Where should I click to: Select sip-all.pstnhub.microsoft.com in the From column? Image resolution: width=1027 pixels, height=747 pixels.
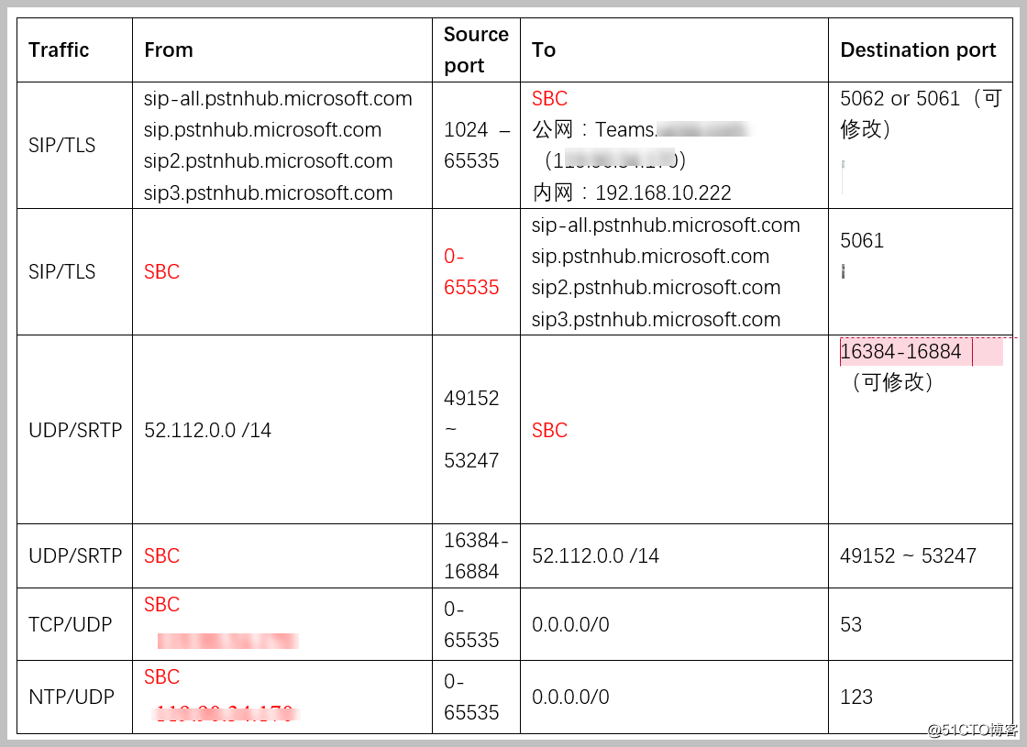click(278, 99)
